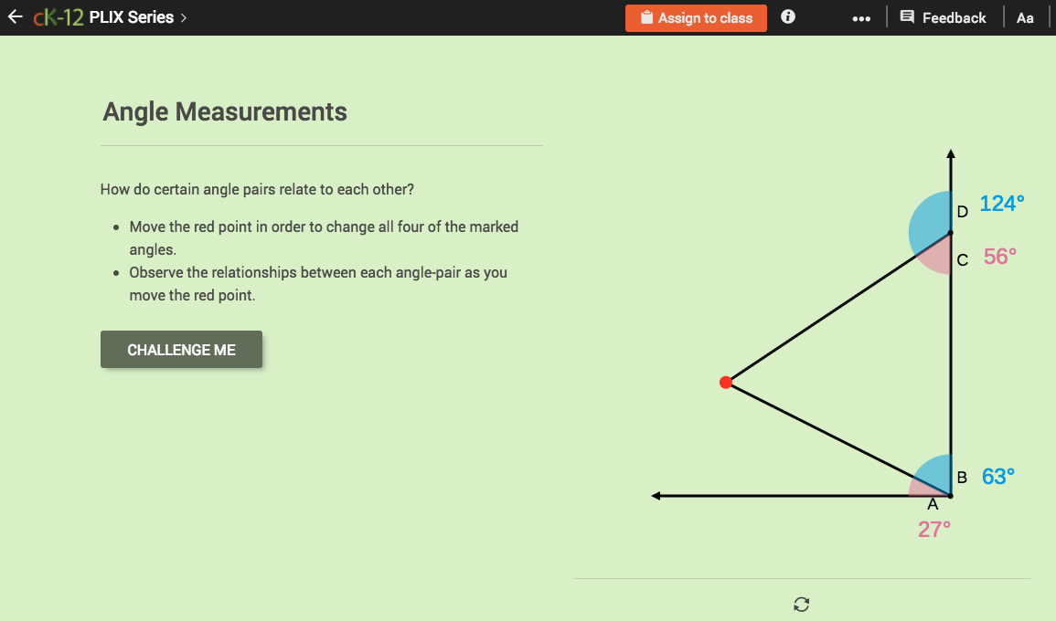
Task: Click the info icon next to Assign to class
Action: tap(787, 16)
